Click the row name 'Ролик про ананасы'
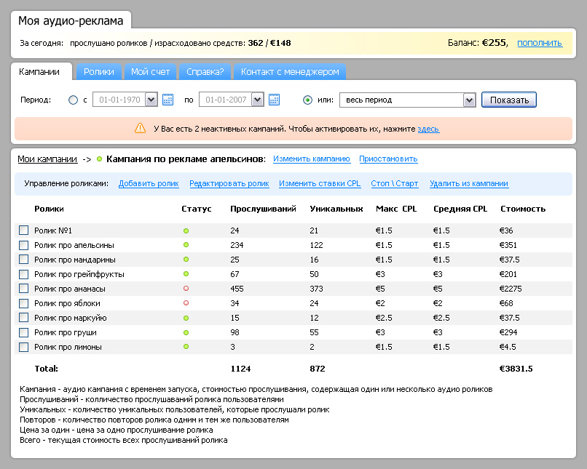 point(70,289)
